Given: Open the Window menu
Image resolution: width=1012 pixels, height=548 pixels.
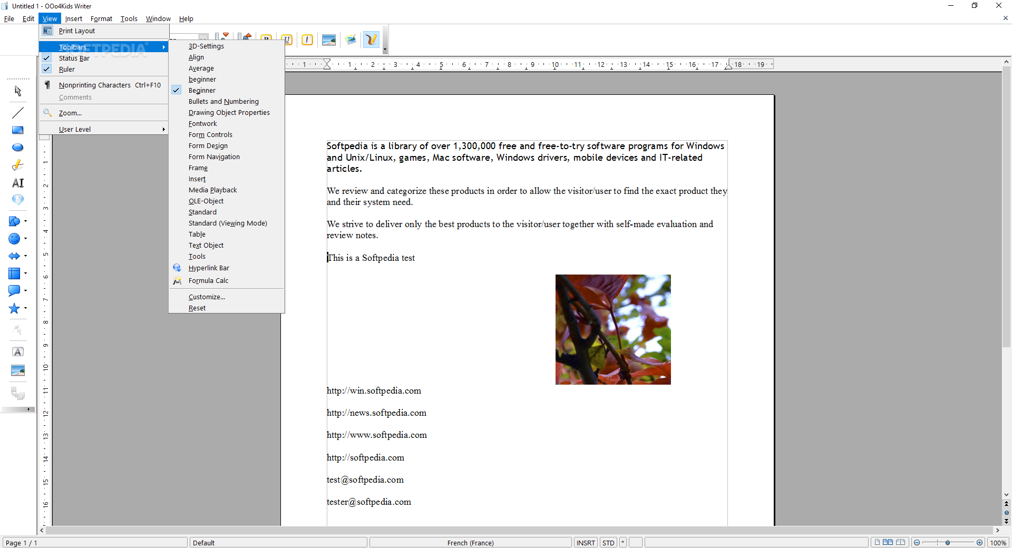Looking at the screenshot, I should (158, 18).
